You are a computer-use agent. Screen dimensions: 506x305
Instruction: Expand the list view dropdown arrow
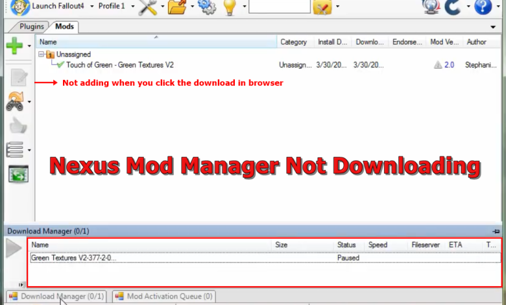[29, 150]
